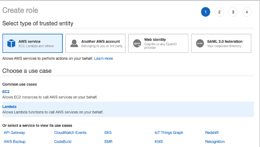Click 'Cognito or any OpenID provider' subtitle
This screenshot has width=260, height=147.
160,46
